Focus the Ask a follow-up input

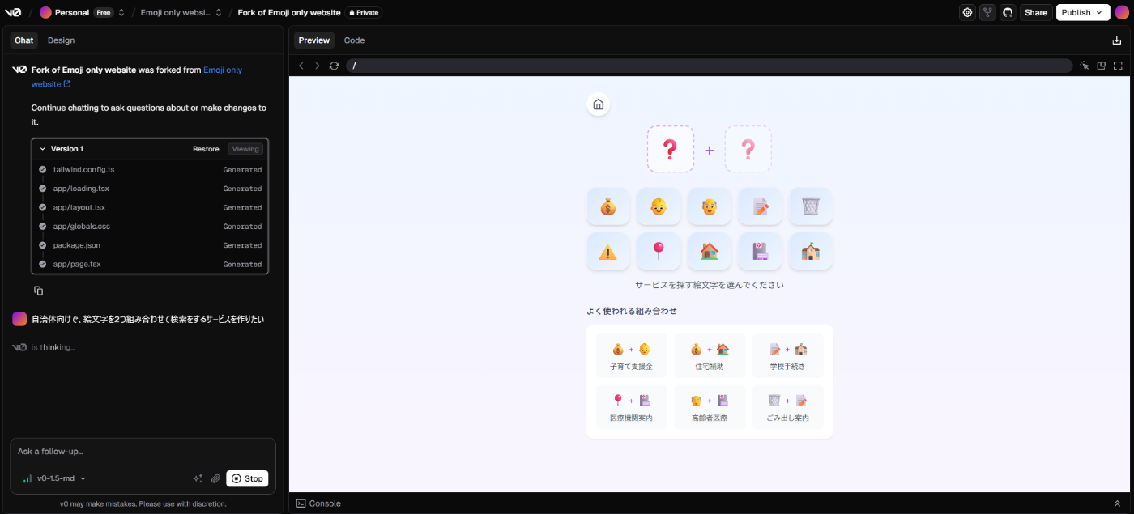pyautogui.click(x=143, y=451)
